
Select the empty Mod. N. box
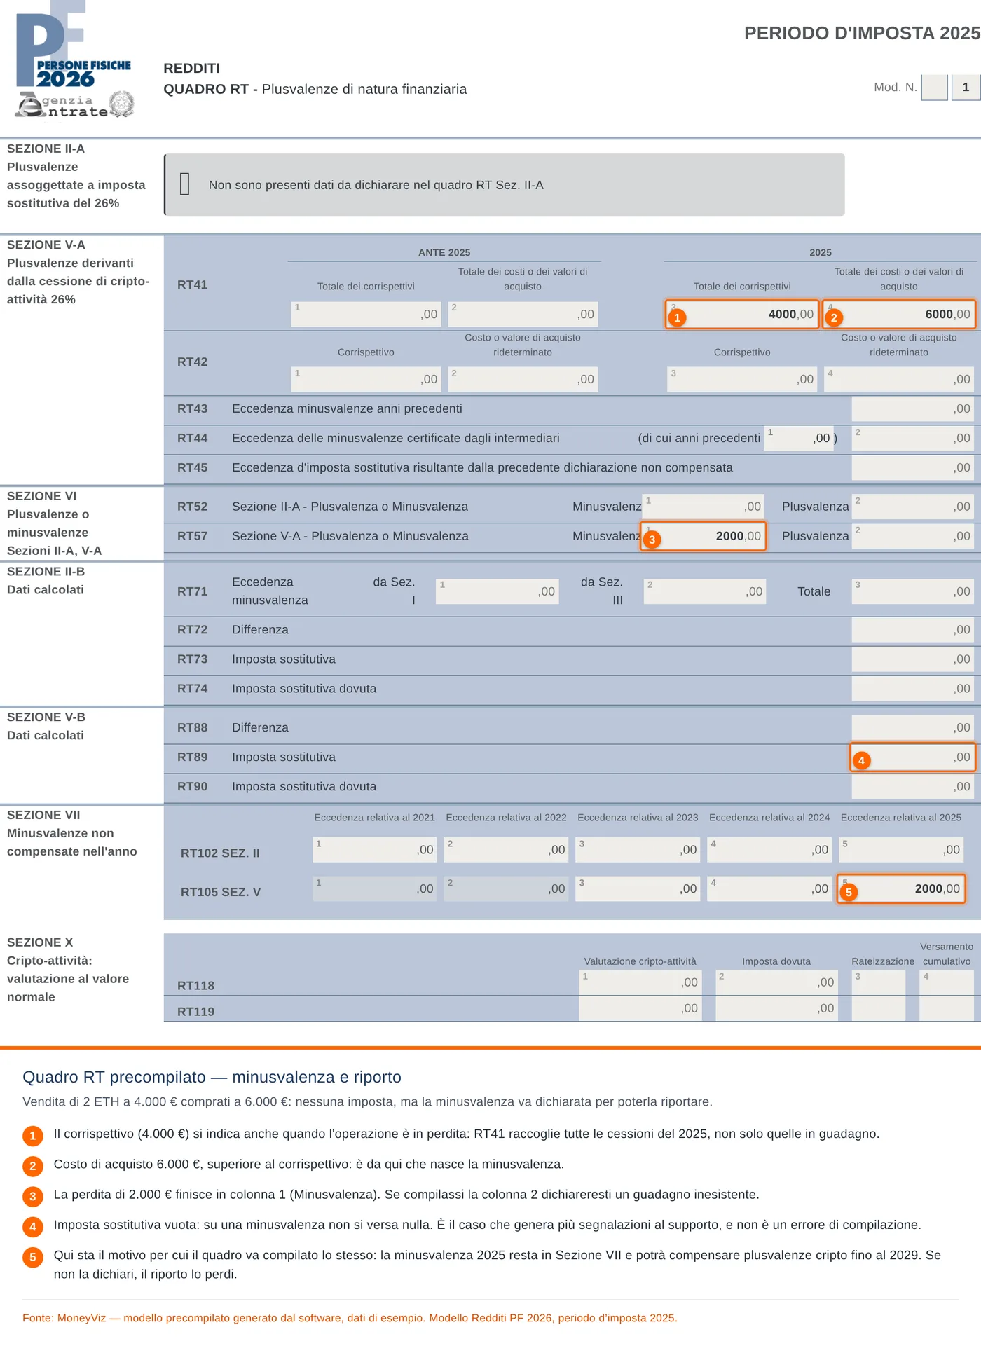click(x=934, y=88)
